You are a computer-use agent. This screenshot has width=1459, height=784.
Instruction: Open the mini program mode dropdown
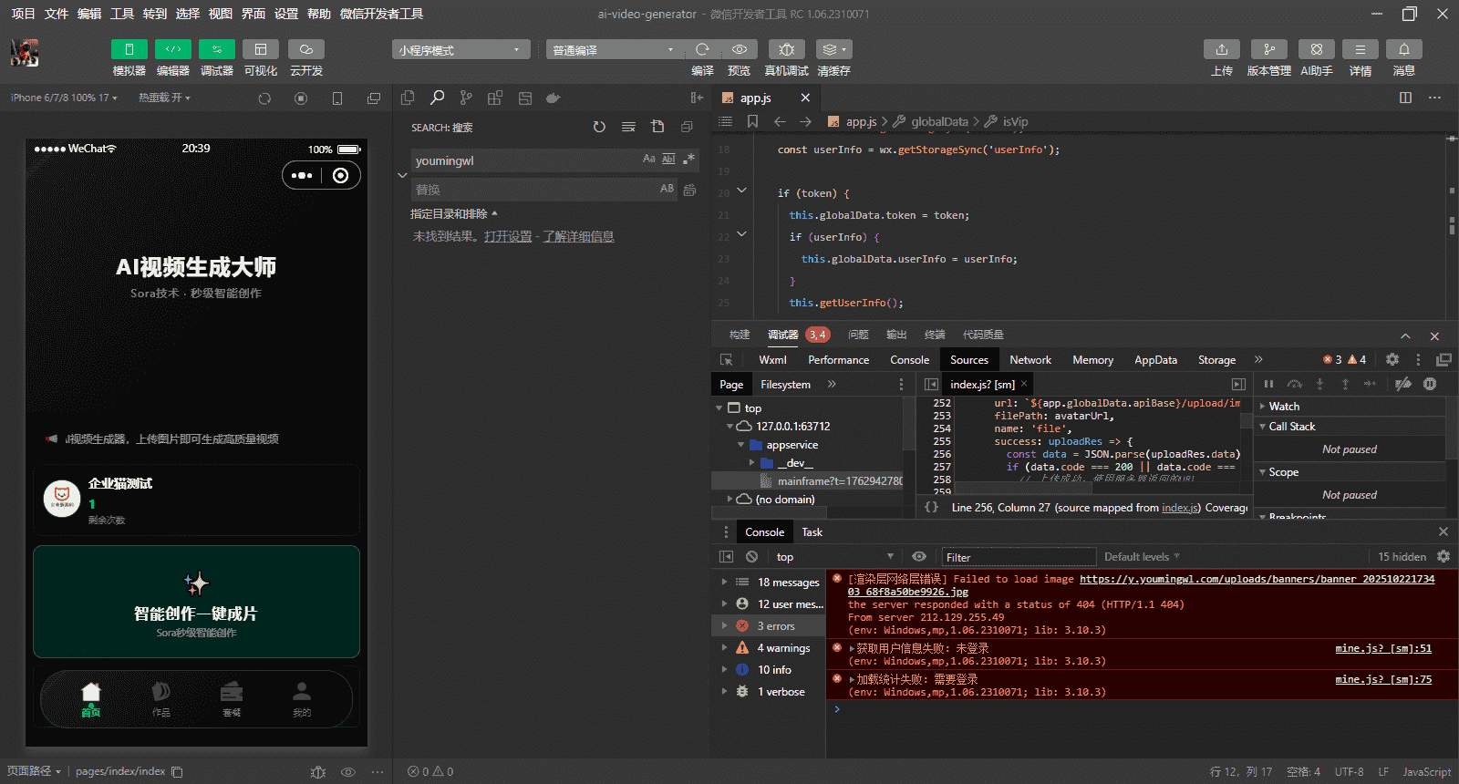pyautogui.click(x=460, y=50)
